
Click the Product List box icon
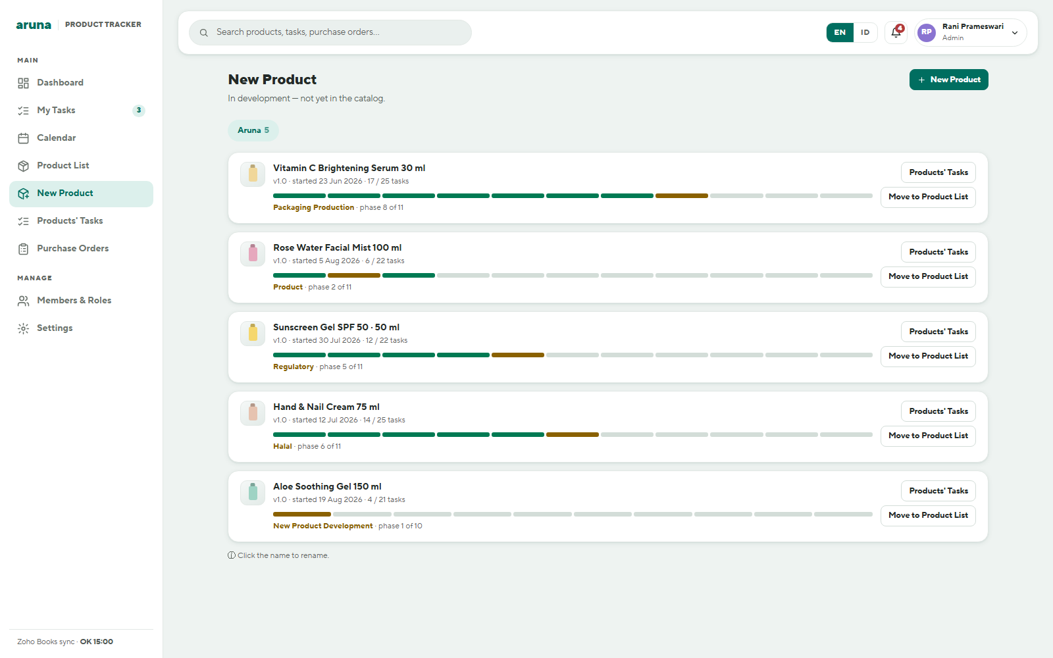(x=24, y=166)
